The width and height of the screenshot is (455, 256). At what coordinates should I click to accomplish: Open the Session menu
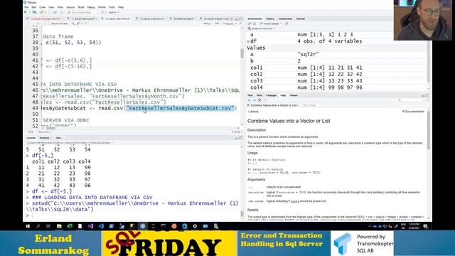70,7
